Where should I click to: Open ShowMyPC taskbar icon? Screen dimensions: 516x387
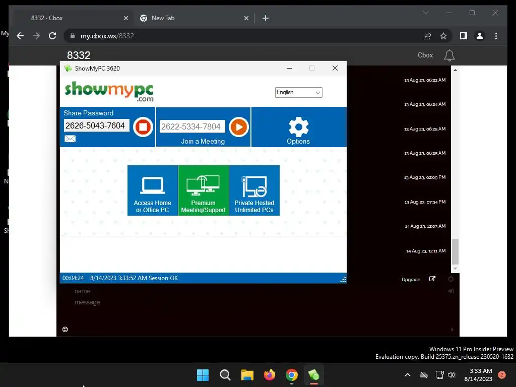tap(313, 375)
